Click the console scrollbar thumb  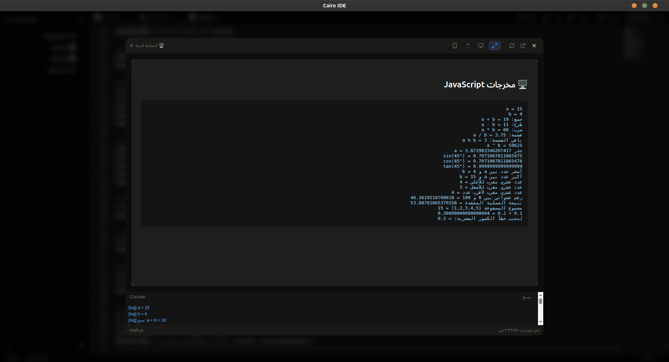540,301
